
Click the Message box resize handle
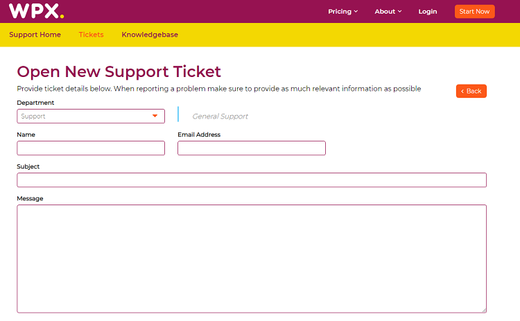point(484,311)
